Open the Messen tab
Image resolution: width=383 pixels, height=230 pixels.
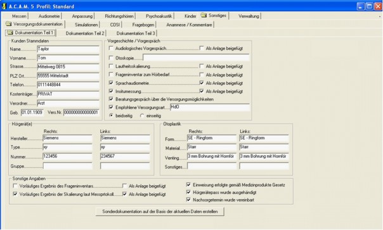click(x=19, y=16)
